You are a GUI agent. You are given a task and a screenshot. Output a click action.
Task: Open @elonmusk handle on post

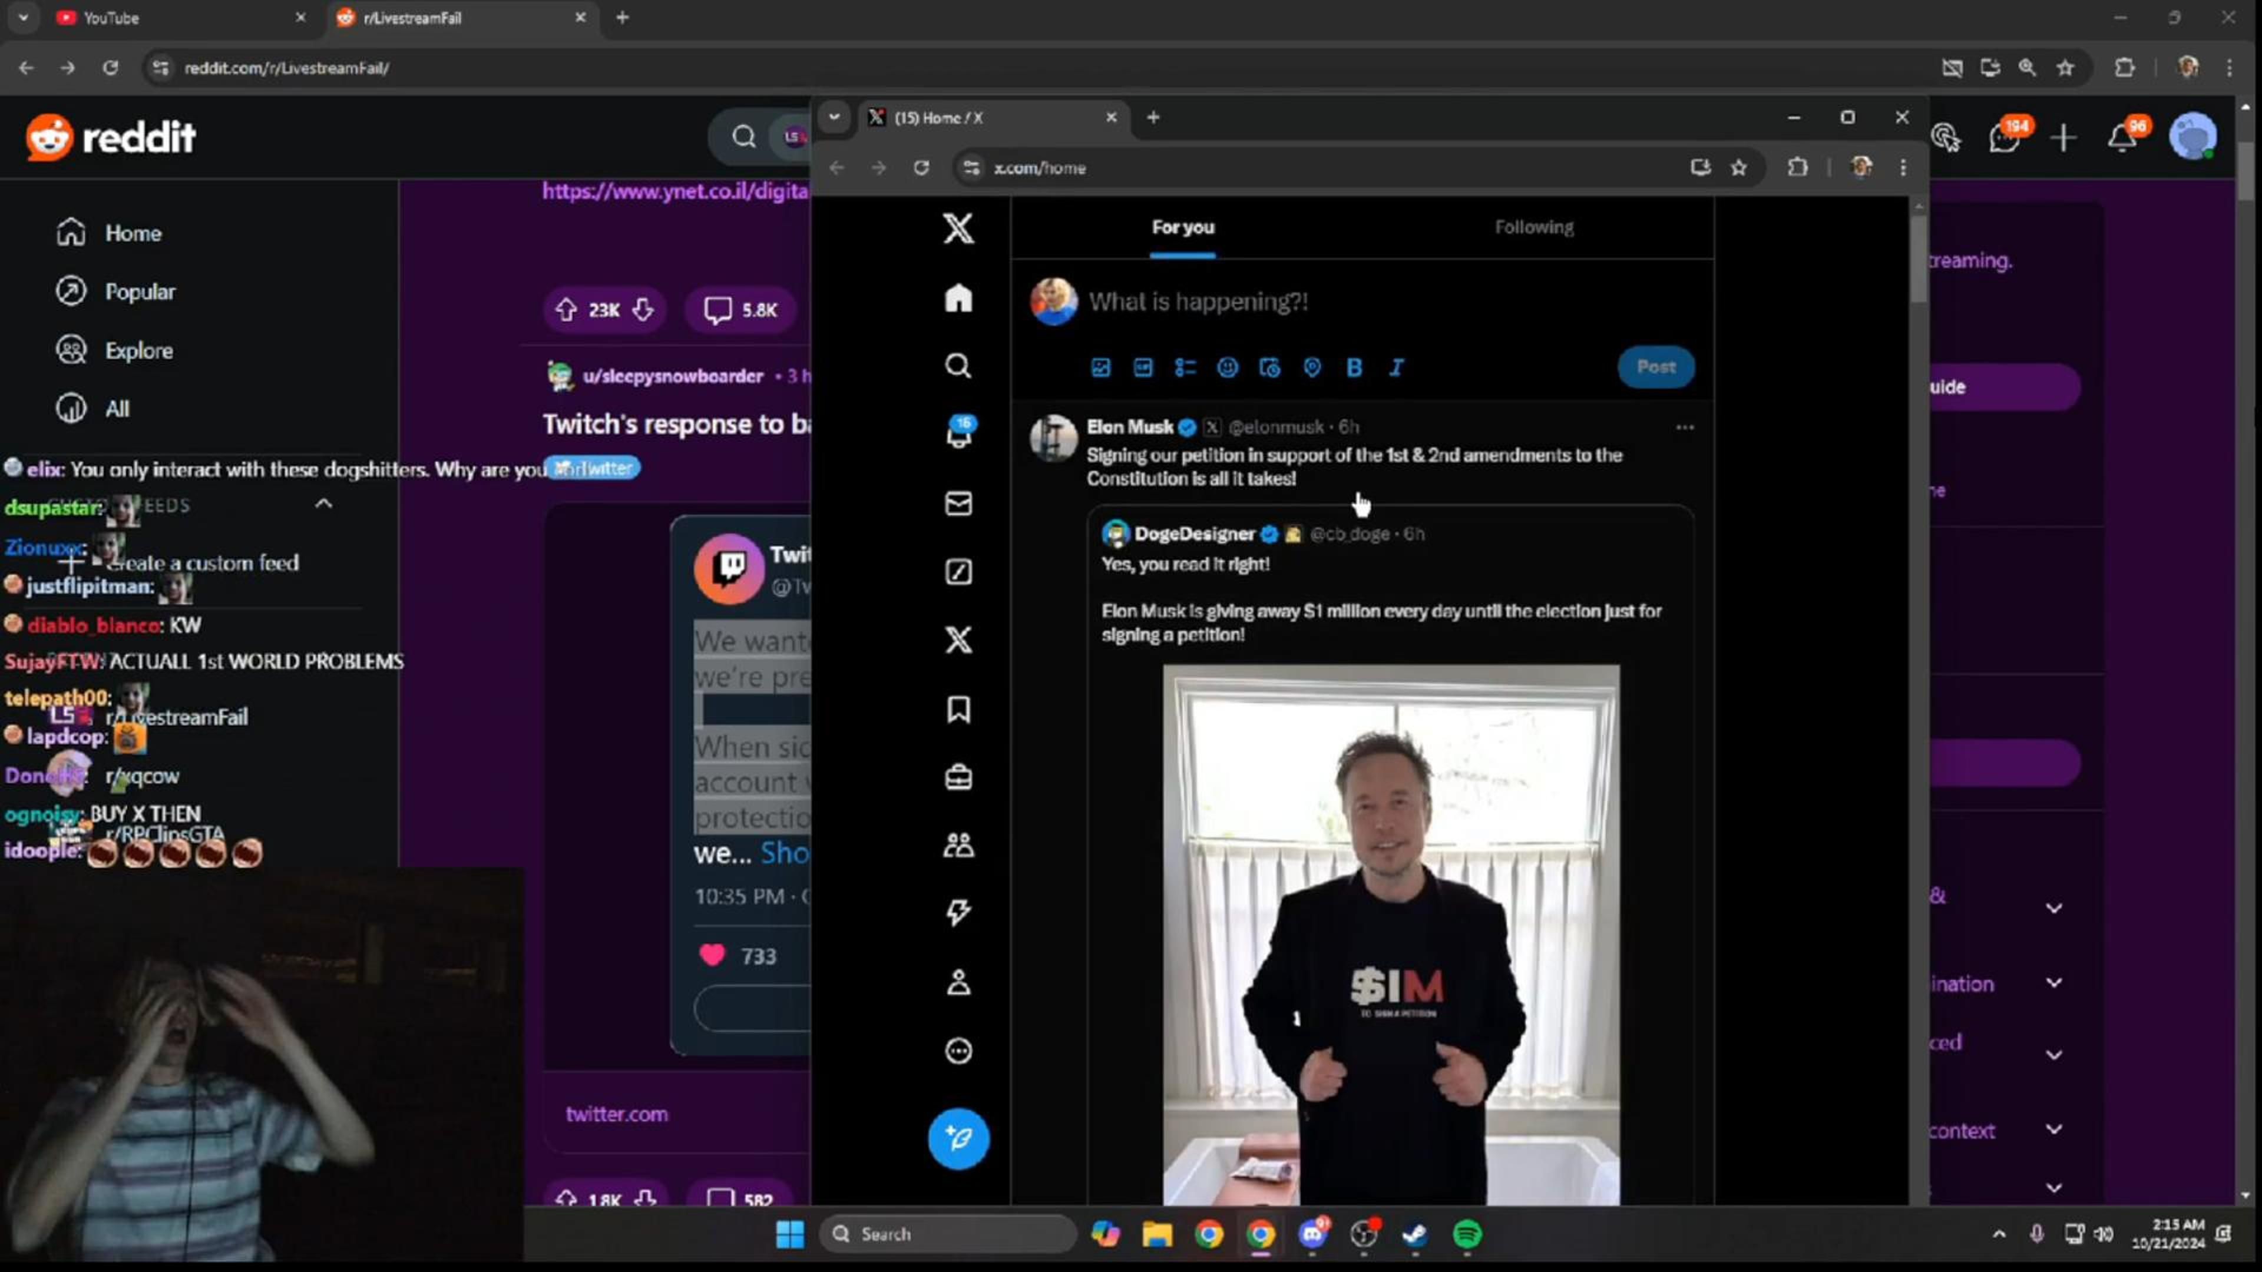pos(1276,428)
